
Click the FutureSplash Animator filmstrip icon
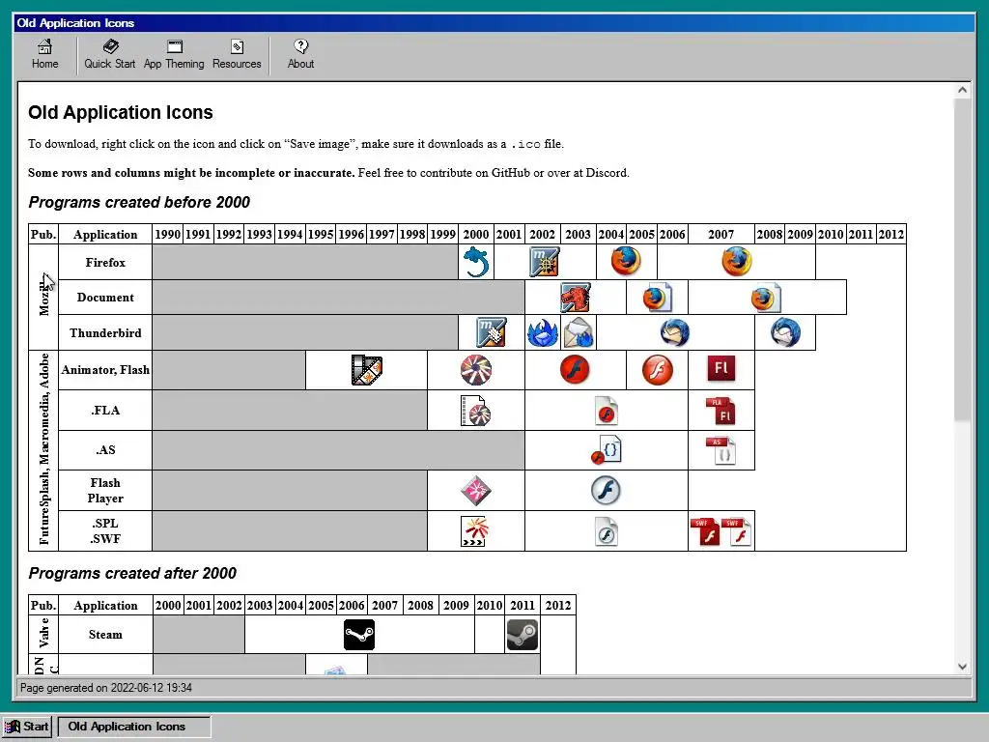366,370
